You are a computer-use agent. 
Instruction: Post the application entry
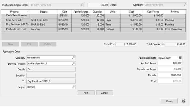86,93
